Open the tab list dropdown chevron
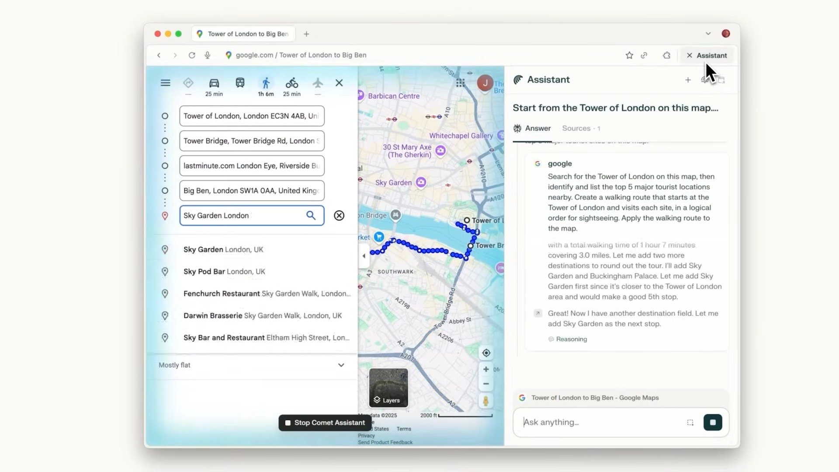839x472 pixels. (x=708, y=34)
